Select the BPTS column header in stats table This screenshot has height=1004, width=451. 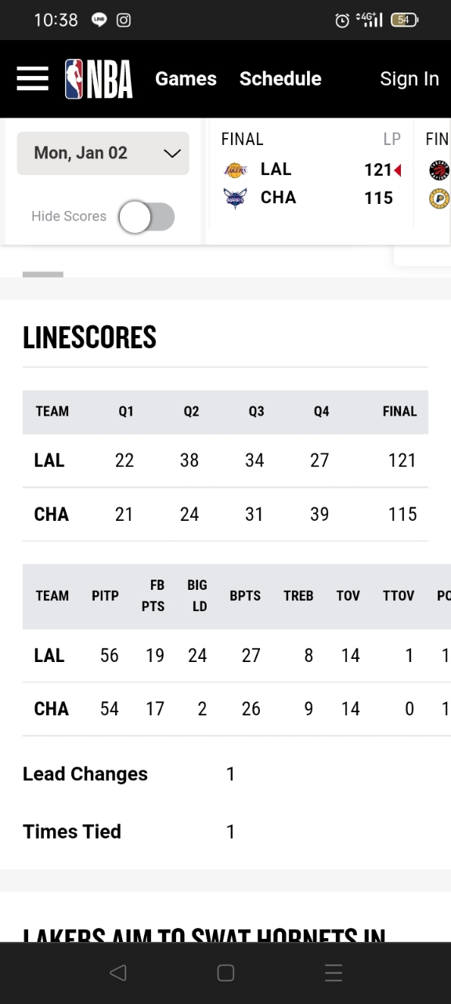click(x=245, y=596)
